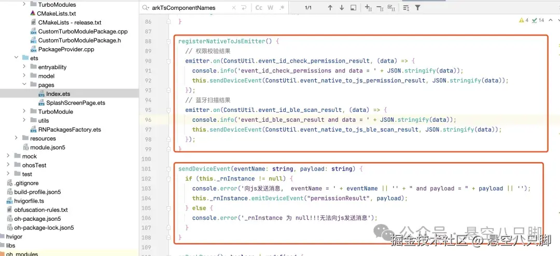Open oh-package-lock.json5 file

click(x=44, y=228)
